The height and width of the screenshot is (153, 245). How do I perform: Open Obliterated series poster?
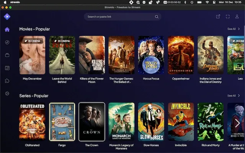tap(32, 122)
